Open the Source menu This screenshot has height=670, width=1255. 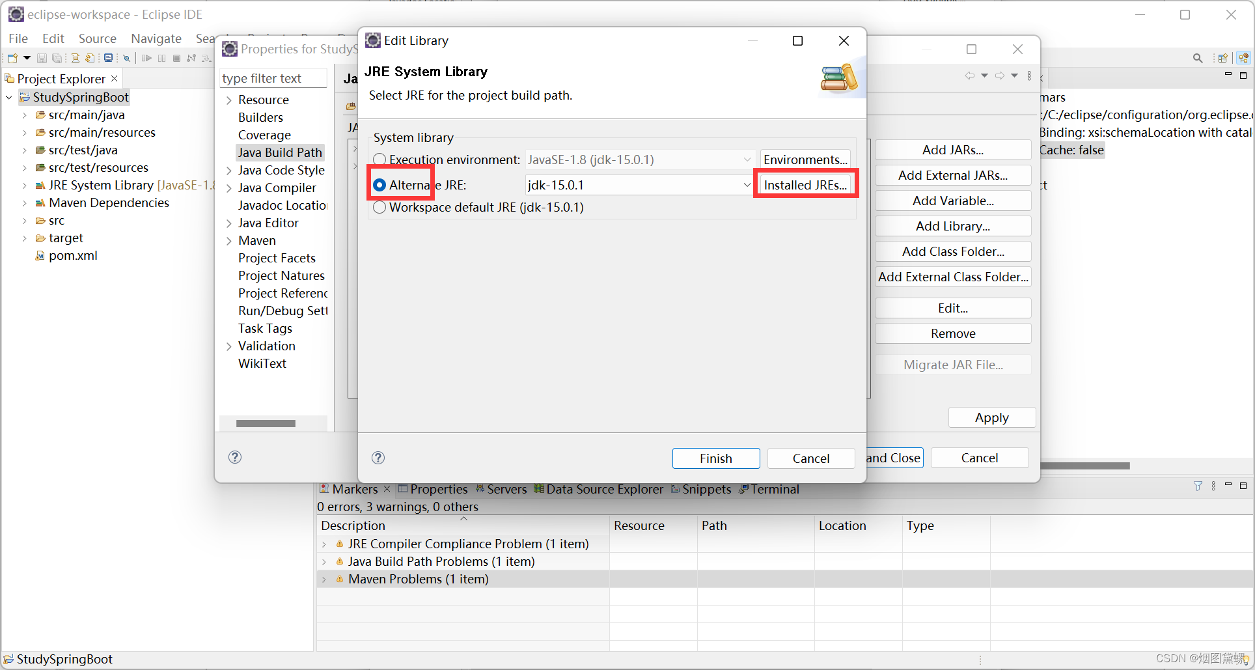98,38
